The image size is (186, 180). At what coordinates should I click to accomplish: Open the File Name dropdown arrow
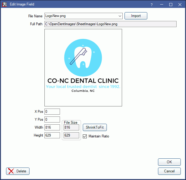point(120,16)
